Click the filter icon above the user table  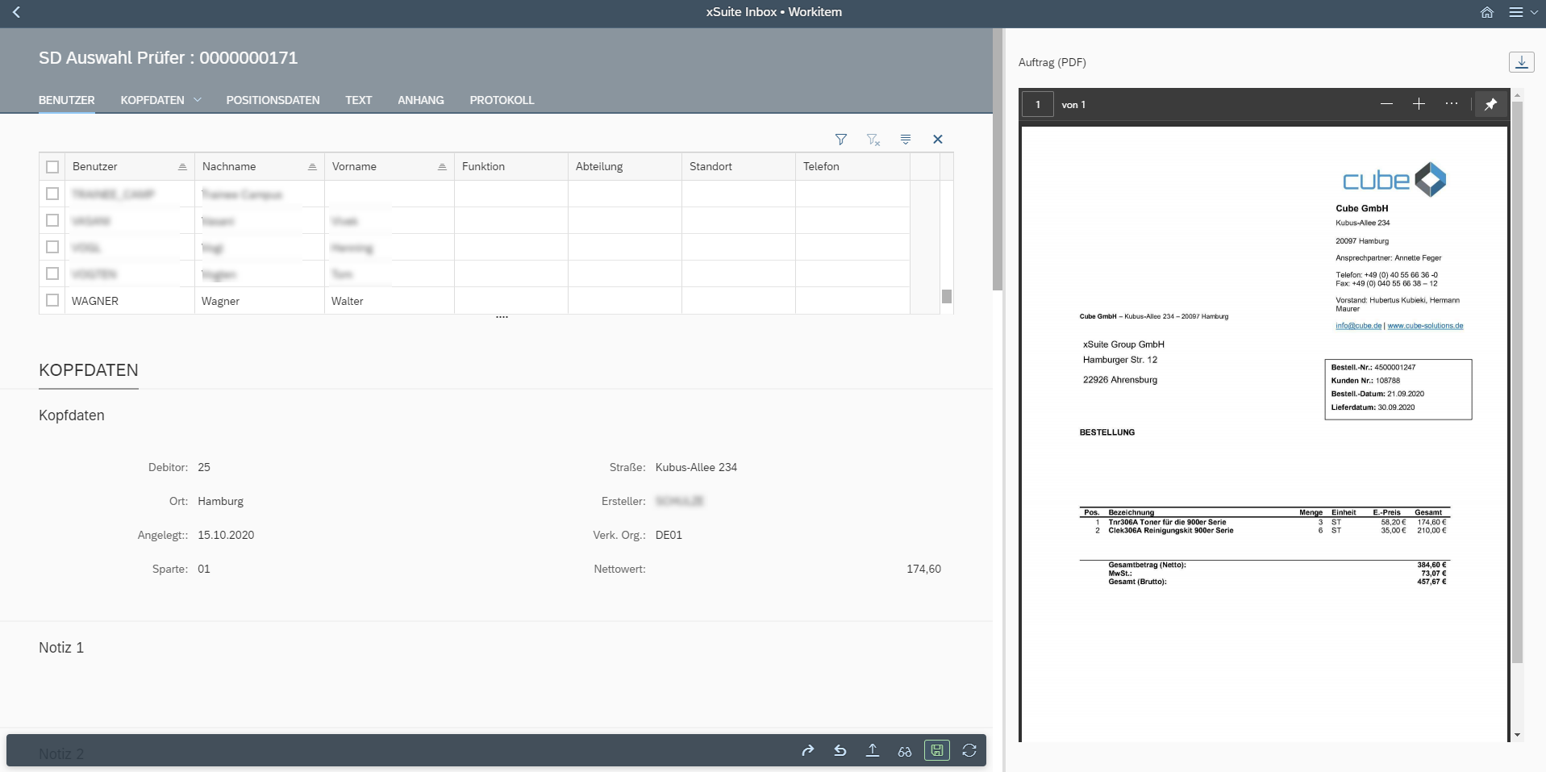coord(840,140)
